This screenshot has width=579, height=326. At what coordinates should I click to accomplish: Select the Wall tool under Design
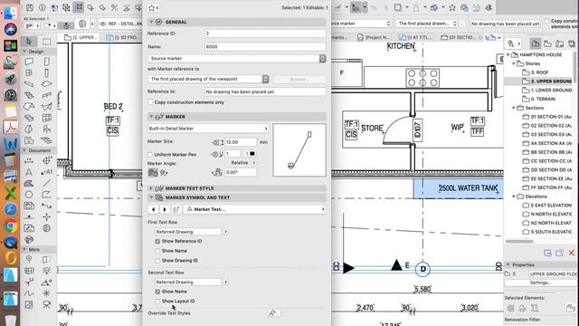29,62
